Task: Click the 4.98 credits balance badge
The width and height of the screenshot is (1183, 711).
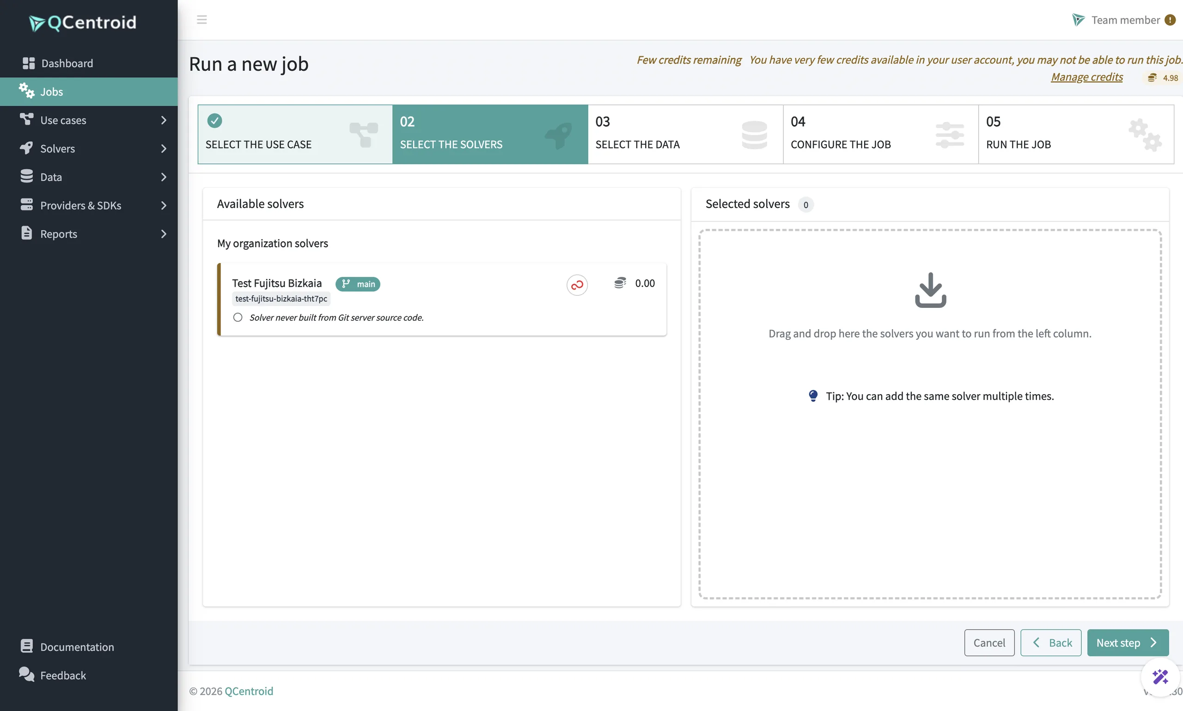Action: tap(1163, 78)
